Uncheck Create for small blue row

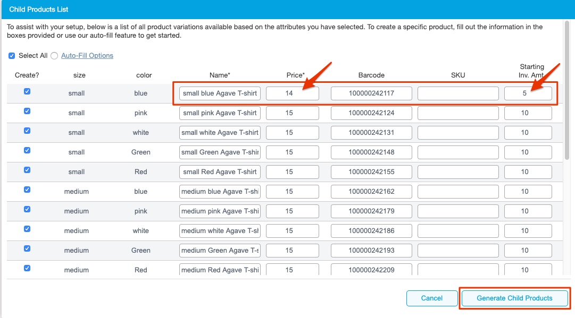coord(27,91)
